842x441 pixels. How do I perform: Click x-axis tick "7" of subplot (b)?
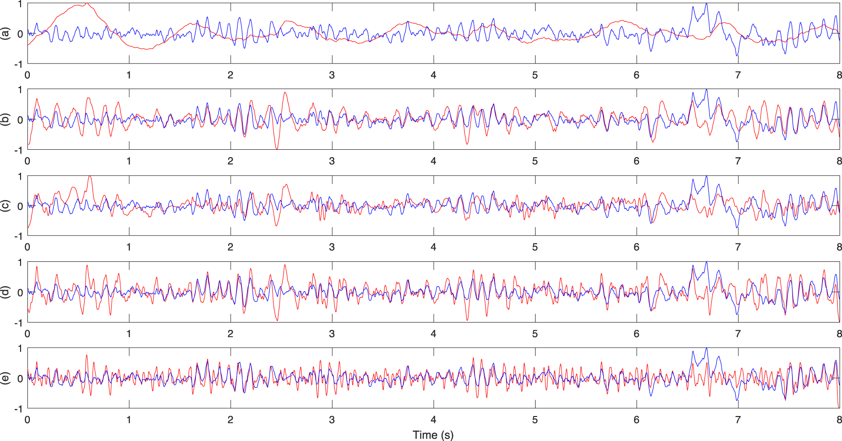click(x=738, y=161)
